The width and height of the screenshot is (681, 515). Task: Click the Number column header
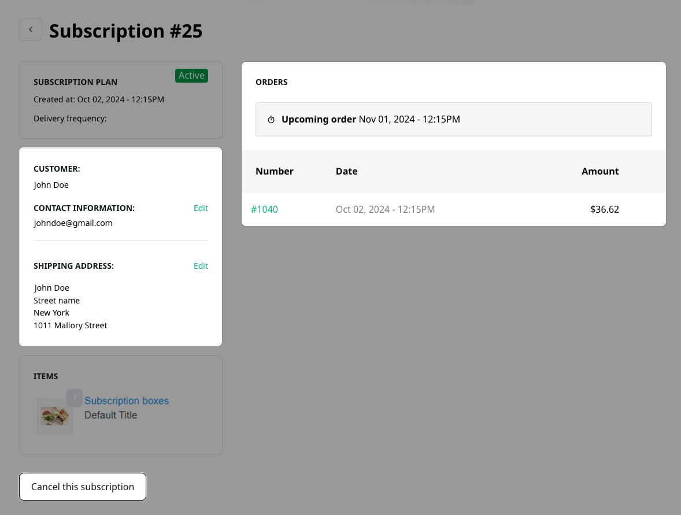[x=275, y=171]
